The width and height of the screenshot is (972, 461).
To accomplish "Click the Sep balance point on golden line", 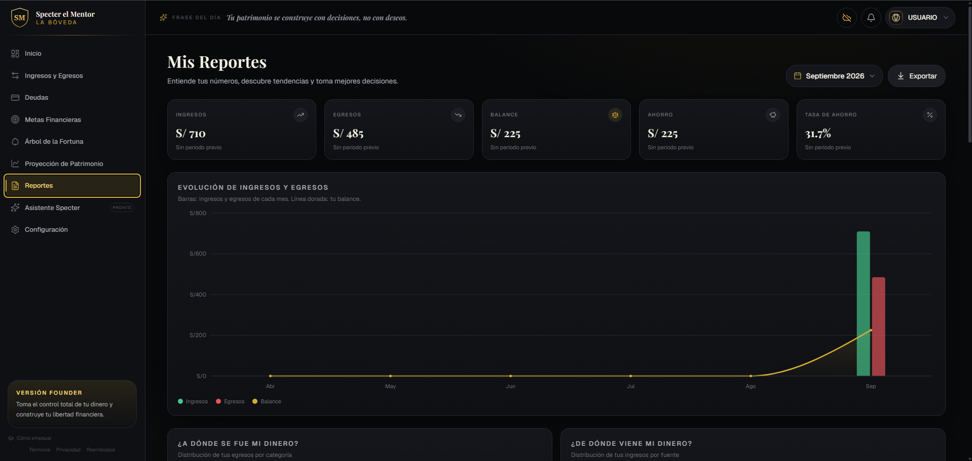I will point(871,330).
